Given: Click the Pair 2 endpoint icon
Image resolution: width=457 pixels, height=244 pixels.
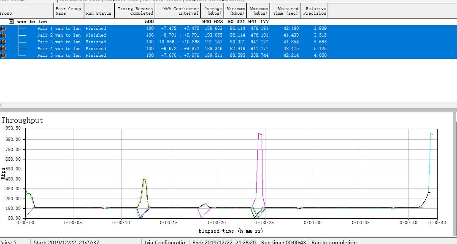Looking at the screenshot, I should pos(3,35).
